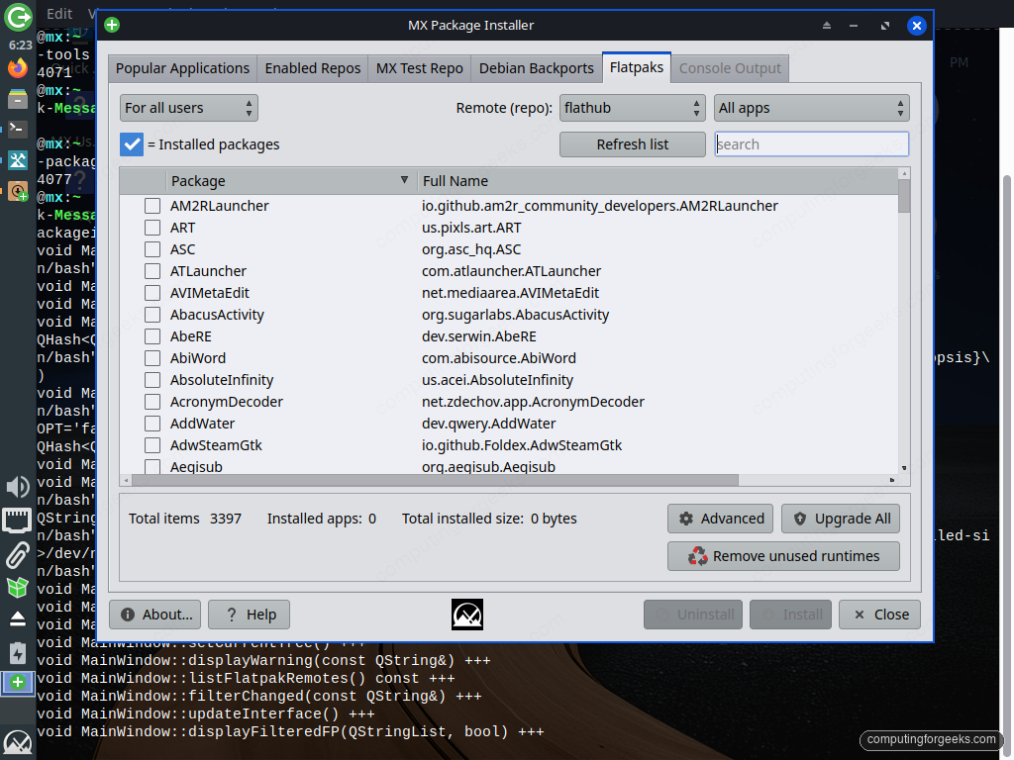Tick the AcronymDecoder checkbox

[152, 402]
